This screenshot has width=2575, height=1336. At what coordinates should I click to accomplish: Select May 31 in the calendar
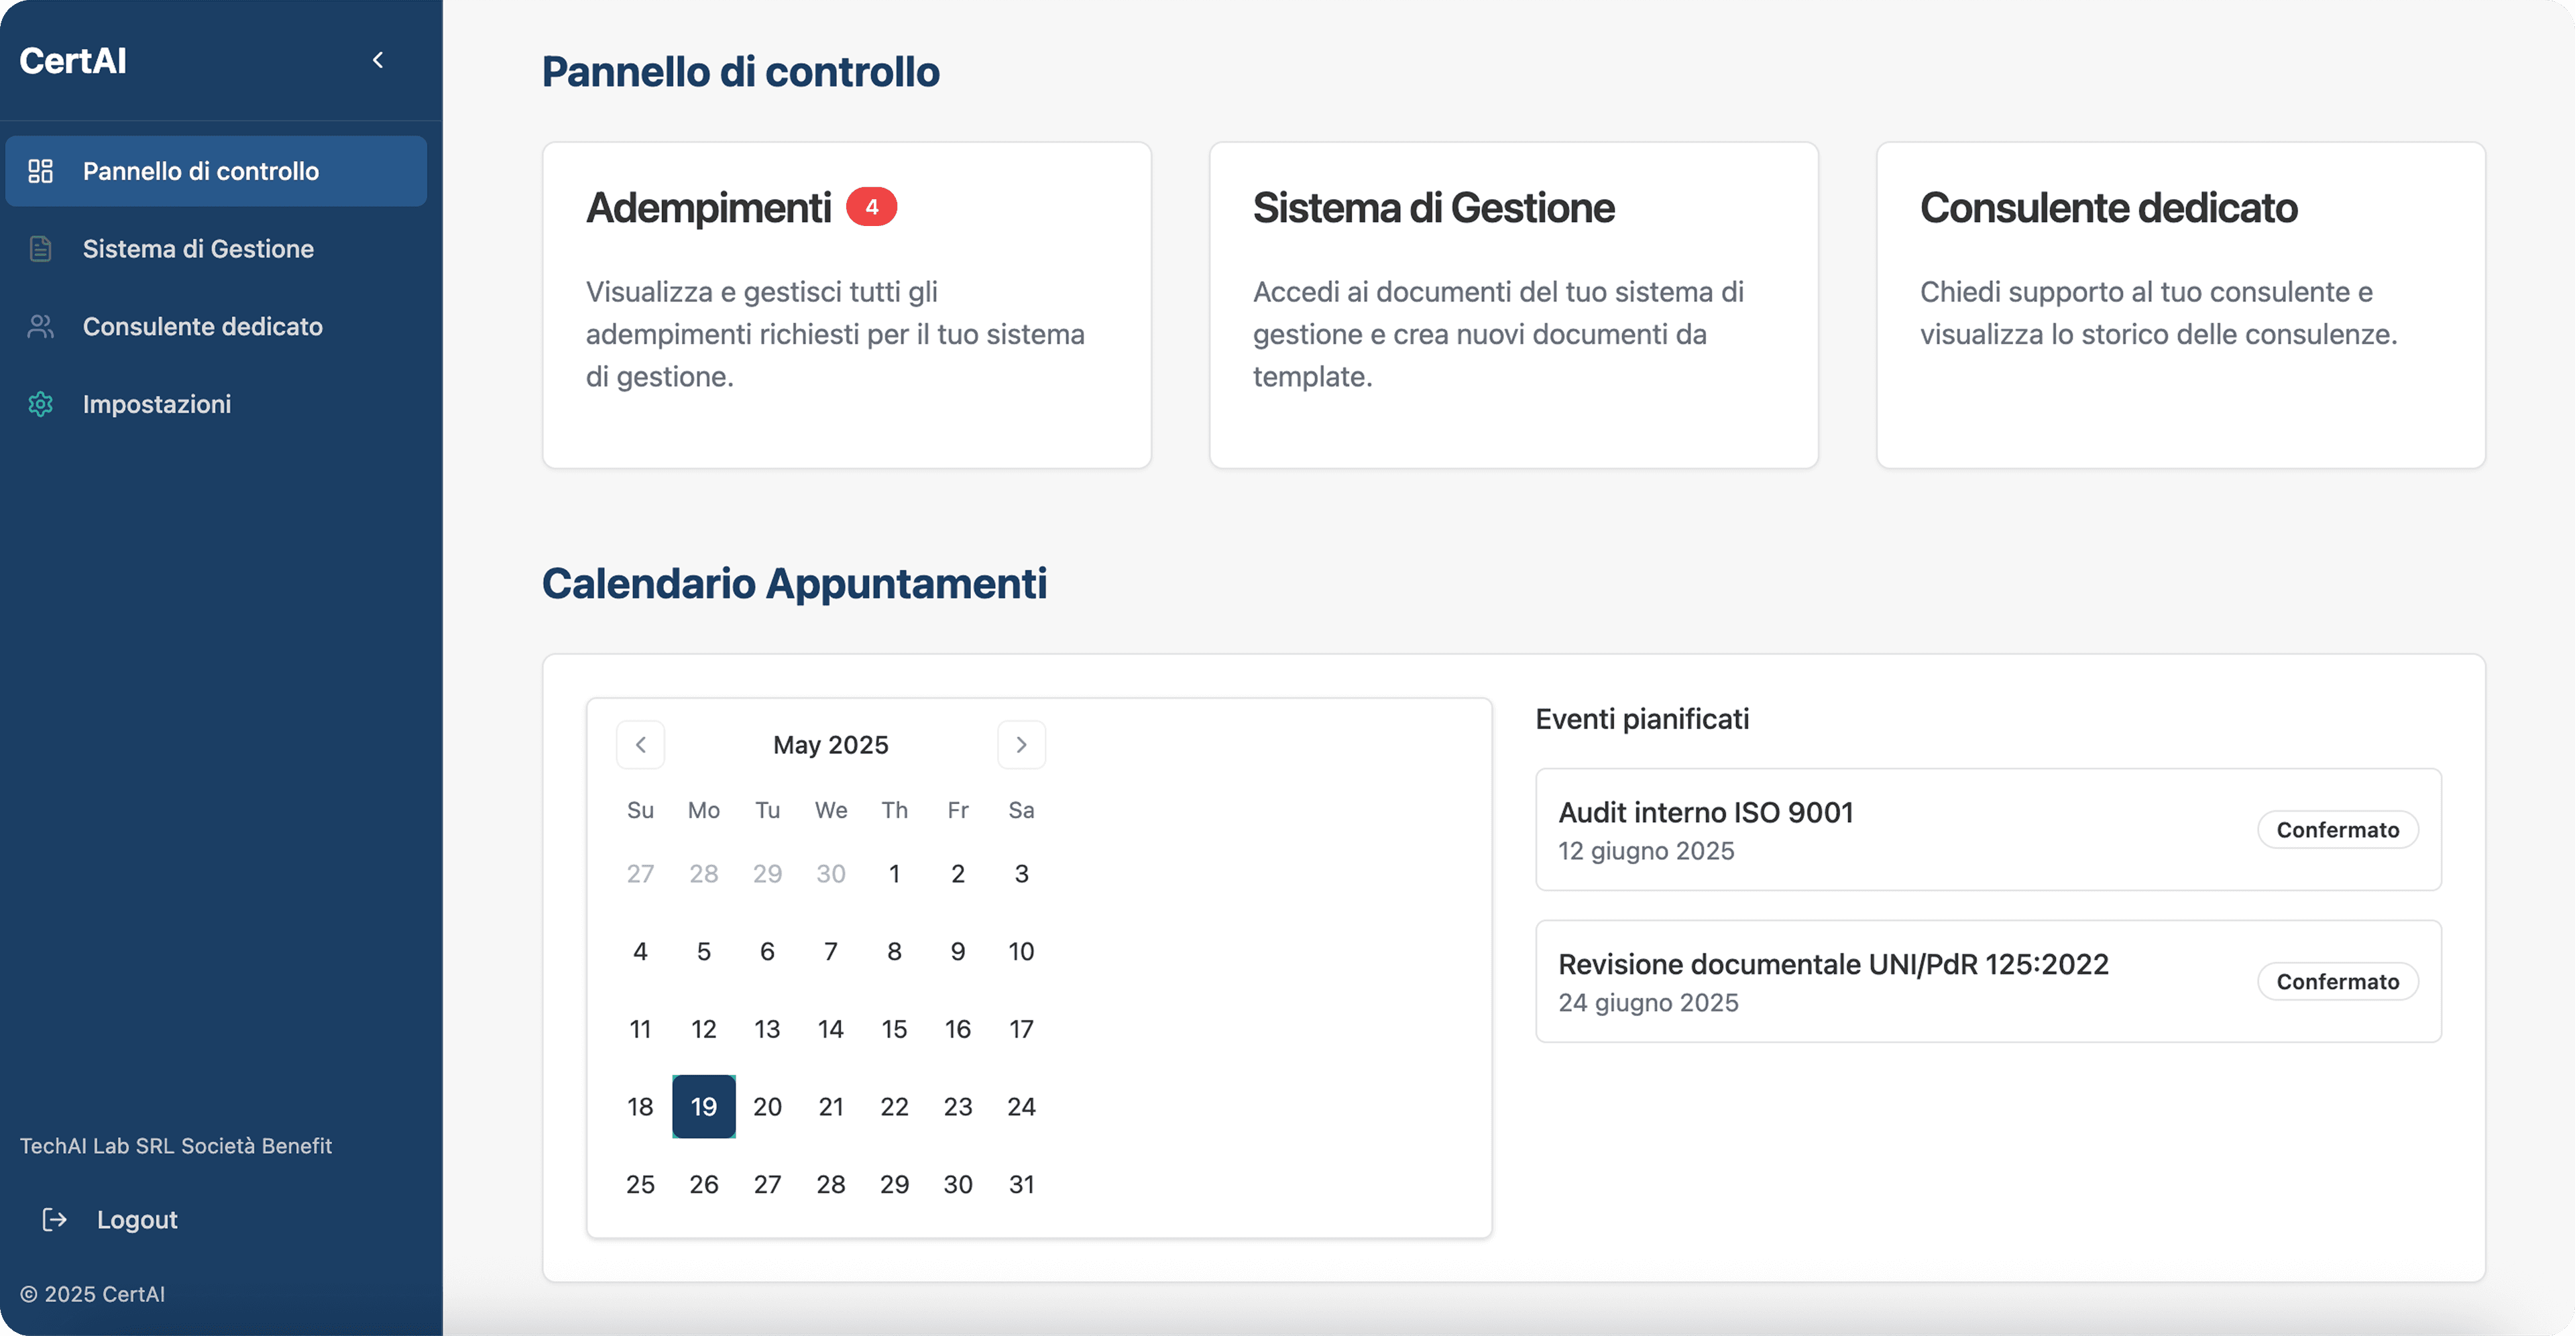1021,1184
